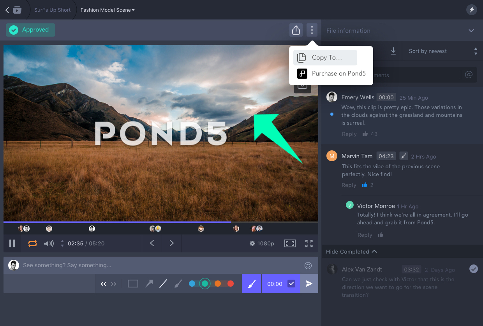The width and height of the screenshot is (483, 326).
Task: Go to the next frame arrow
Action: [x=172, y=243]
